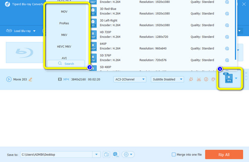The image size is (249, 162).
Task: Click the color palette edit icon
Action: [x=213, y=79]
